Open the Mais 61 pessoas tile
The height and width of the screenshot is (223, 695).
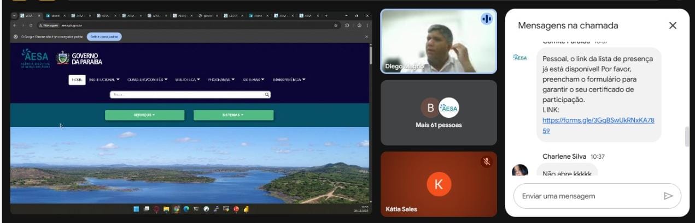coord(438,113)
